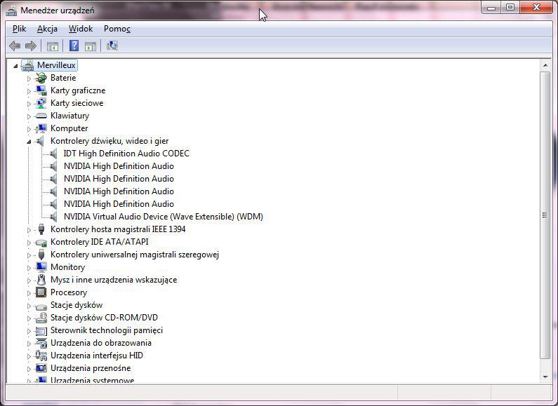Click the Klawiatury keyboard icon
This screenshot has width=558, height=406.
tap(41, 116)
